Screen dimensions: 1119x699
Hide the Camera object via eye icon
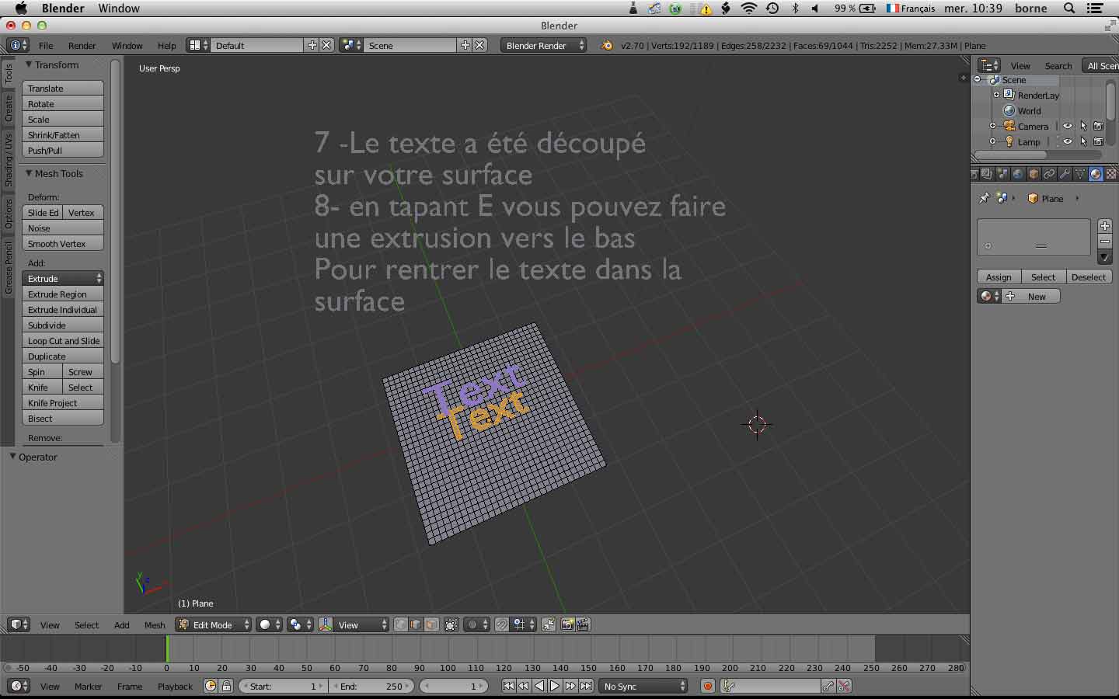coord(1068,126)
